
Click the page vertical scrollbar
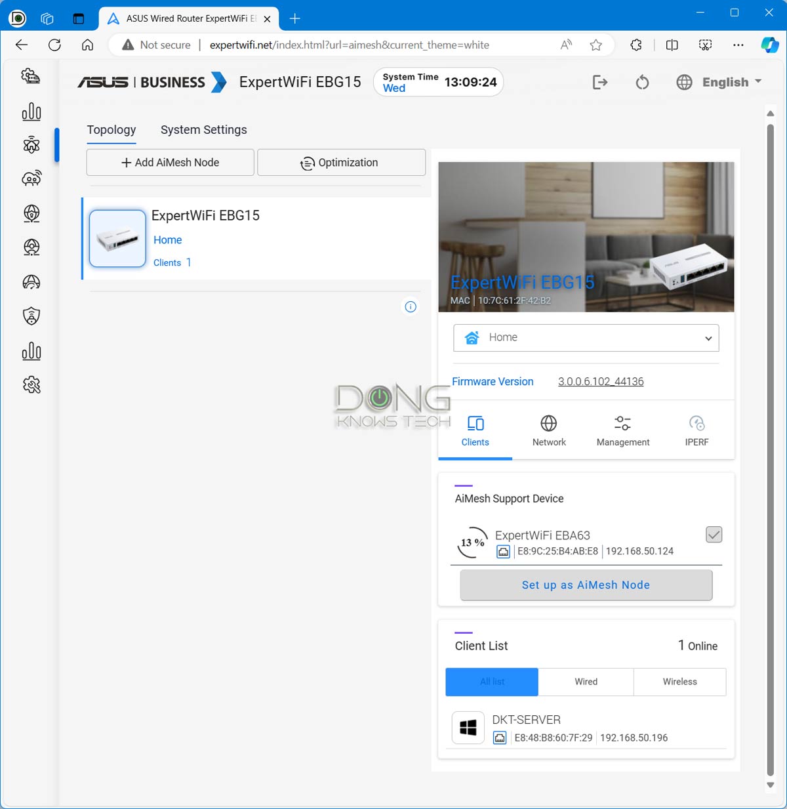coord(771,450)
